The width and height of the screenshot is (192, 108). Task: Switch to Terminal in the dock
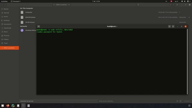tap(23, 106)
